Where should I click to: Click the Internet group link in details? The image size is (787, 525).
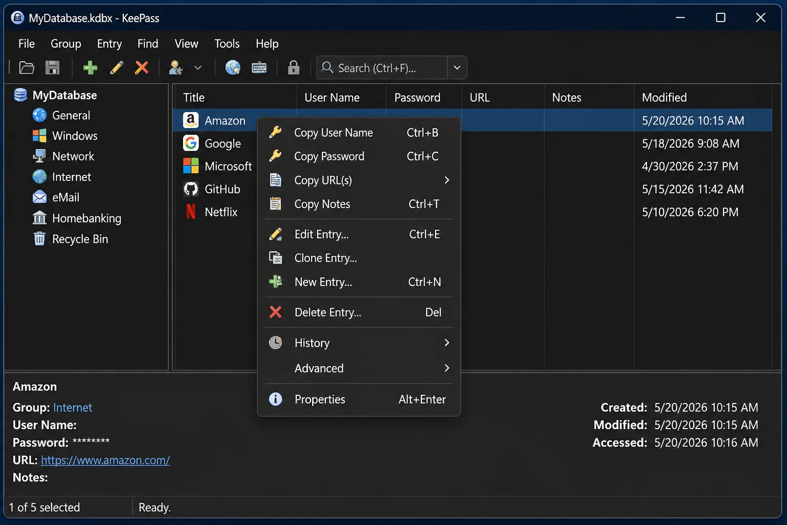tap(73, 408)
